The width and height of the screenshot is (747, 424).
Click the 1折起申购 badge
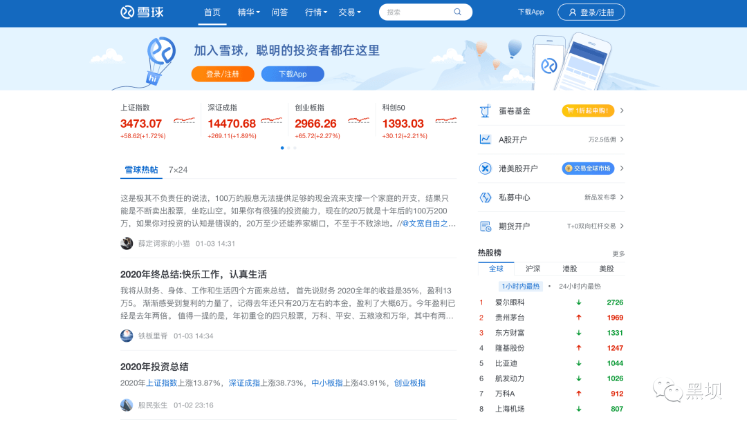[588, 110]
